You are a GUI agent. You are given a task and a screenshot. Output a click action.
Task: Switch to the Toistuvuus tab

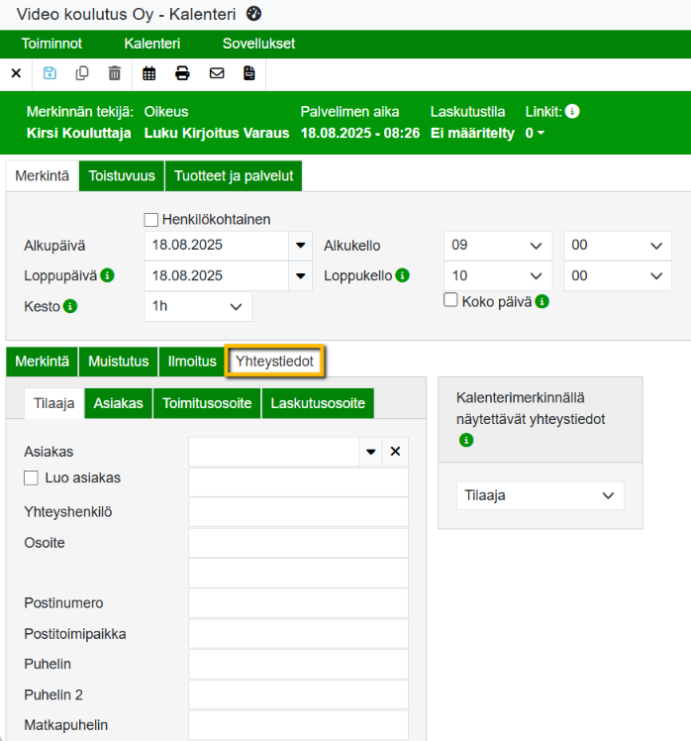pos(122,175)
